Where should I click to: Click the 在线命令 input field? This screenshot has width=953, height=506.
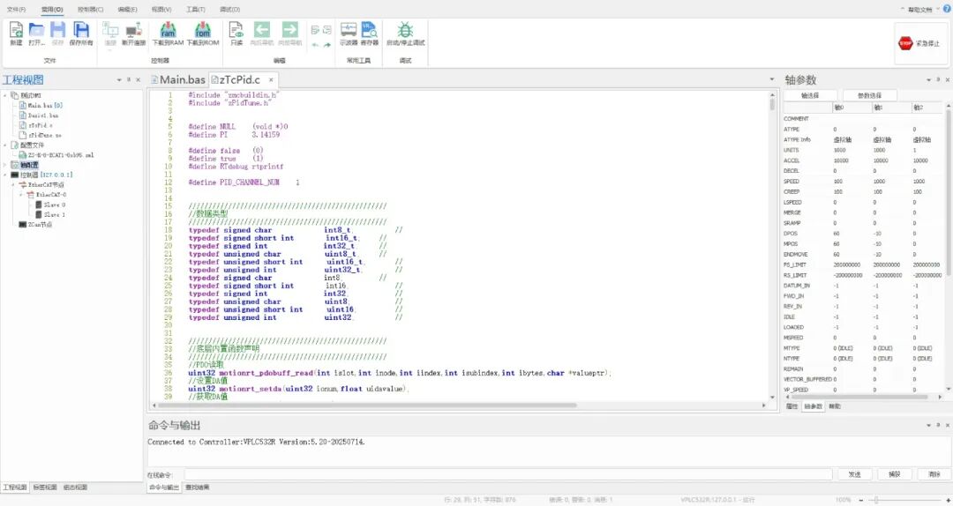click(508, 473)
